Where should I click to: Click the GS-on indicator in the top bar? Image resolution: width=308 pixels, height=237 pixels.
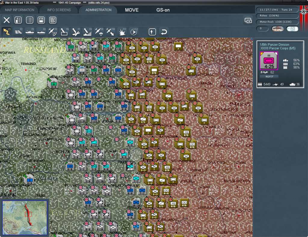tap(163, 10)
